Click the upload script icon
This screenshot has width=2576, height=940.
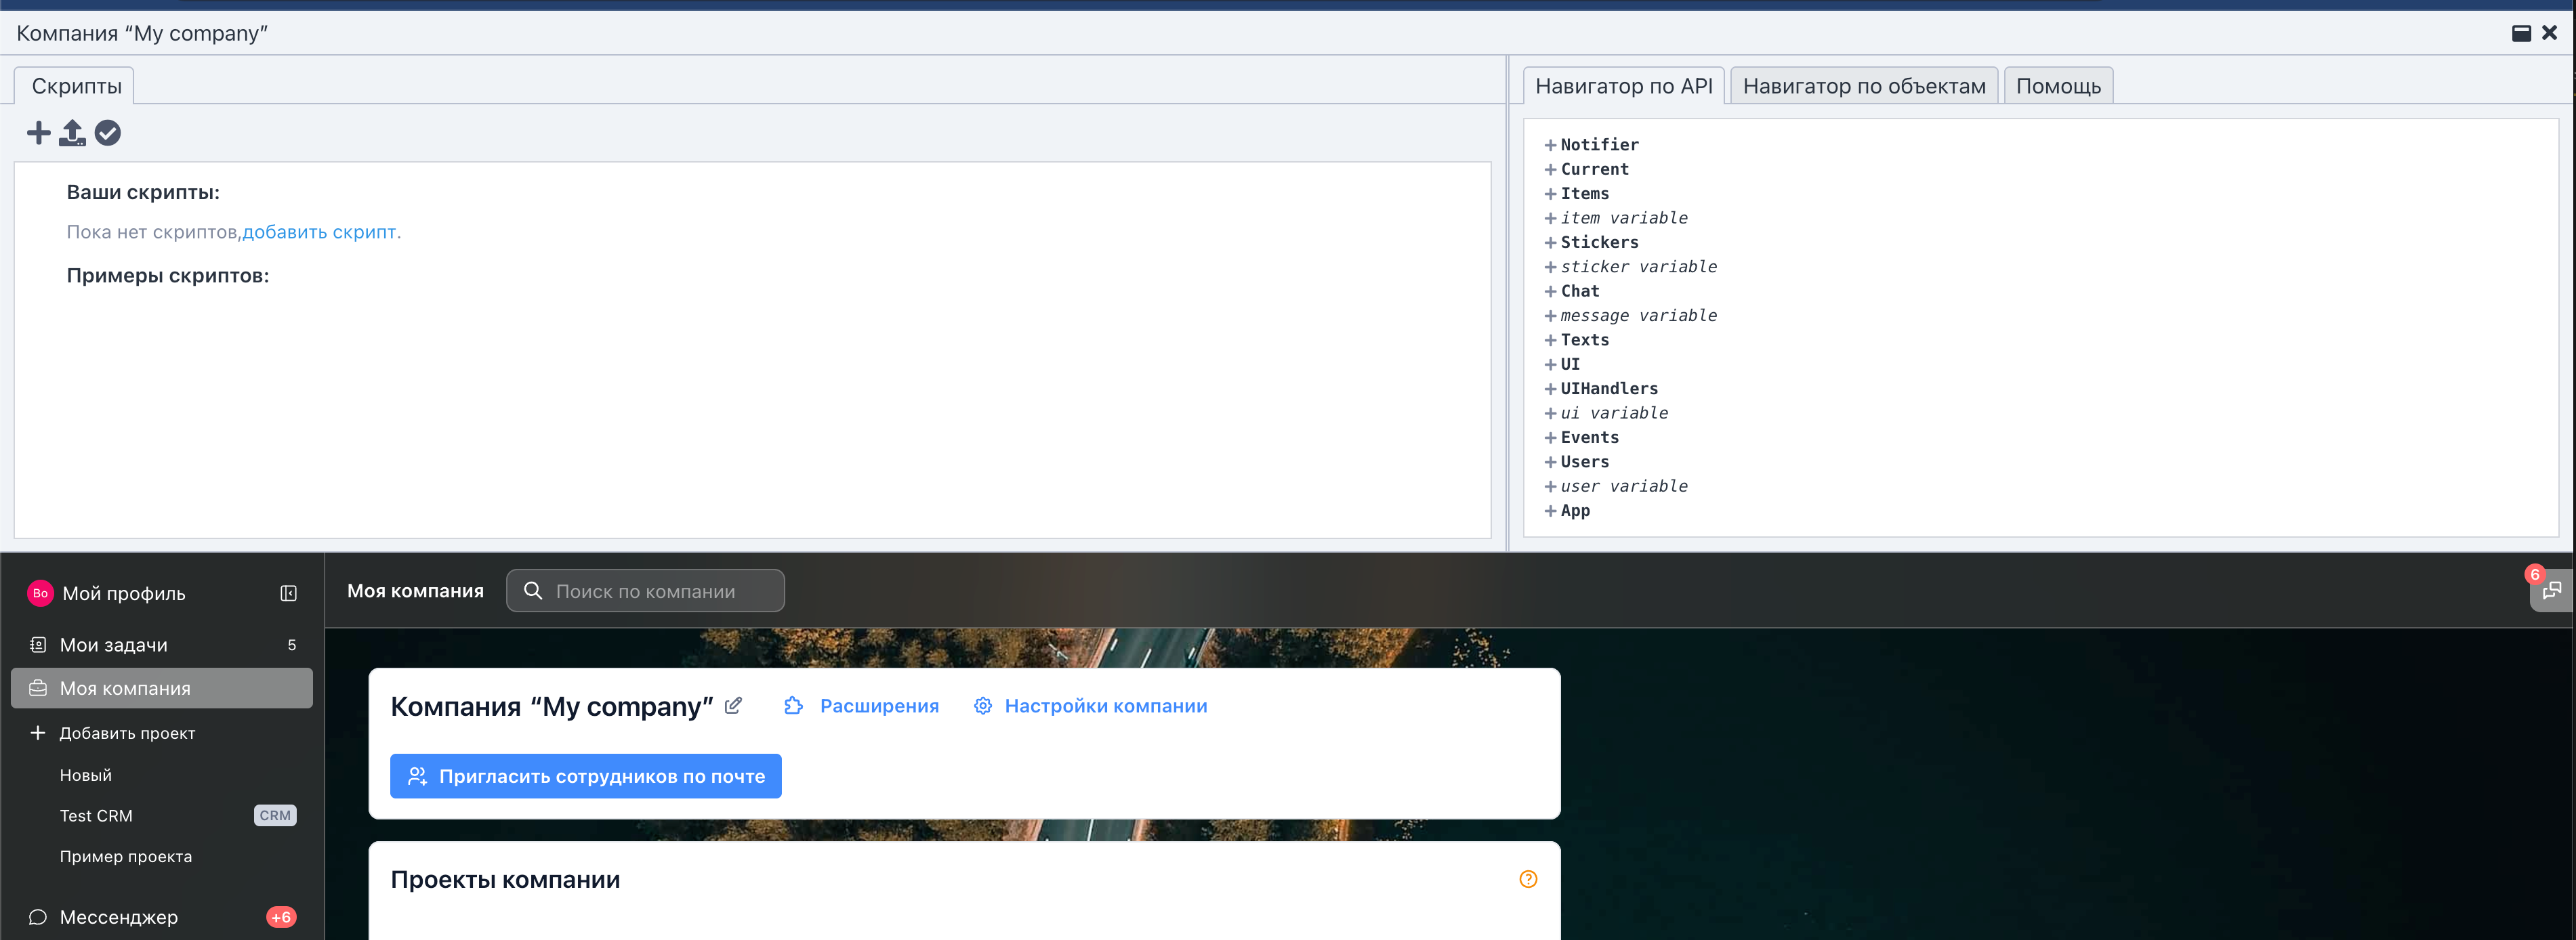[72, 133]
